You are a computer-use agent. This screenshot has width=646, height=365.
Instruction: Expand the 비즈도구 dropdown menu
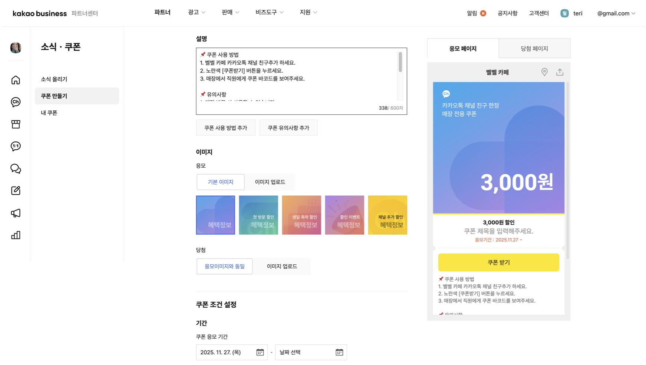(269, 13)
